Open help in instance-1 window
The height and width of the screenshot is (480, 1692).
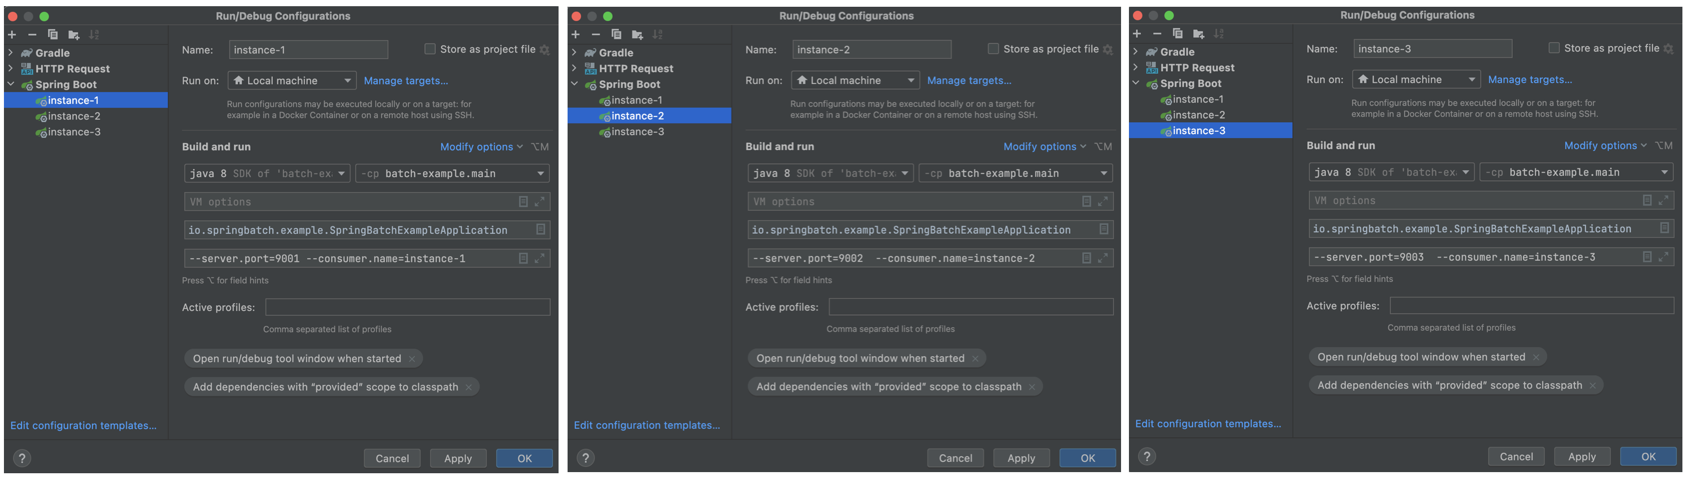pos(23,459)
